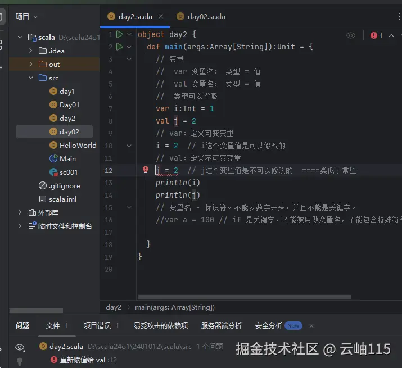Click the .idea folder icon

(43, 51)
